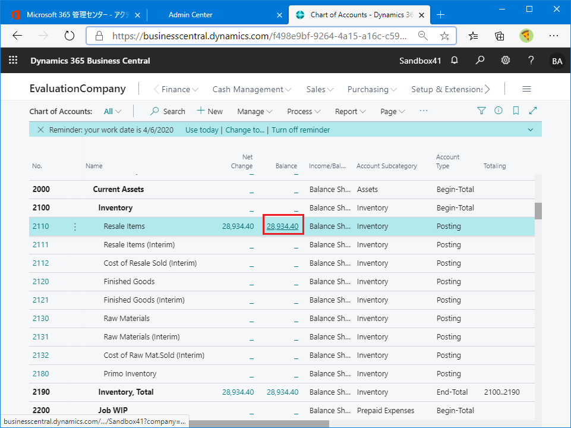The width and height of the screenshot is (571, 428).
Task: Open the browser favorites list icon
Action: pyautogui.click(x=473, y=36)
